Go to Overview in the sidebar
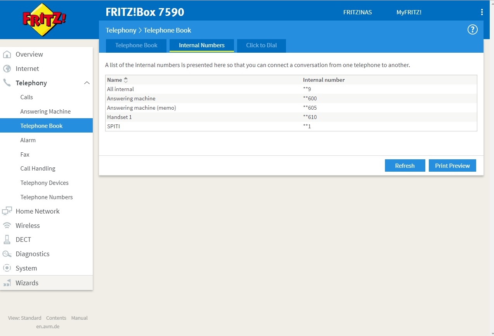The image size is (494, 336). tap(29, 54)
